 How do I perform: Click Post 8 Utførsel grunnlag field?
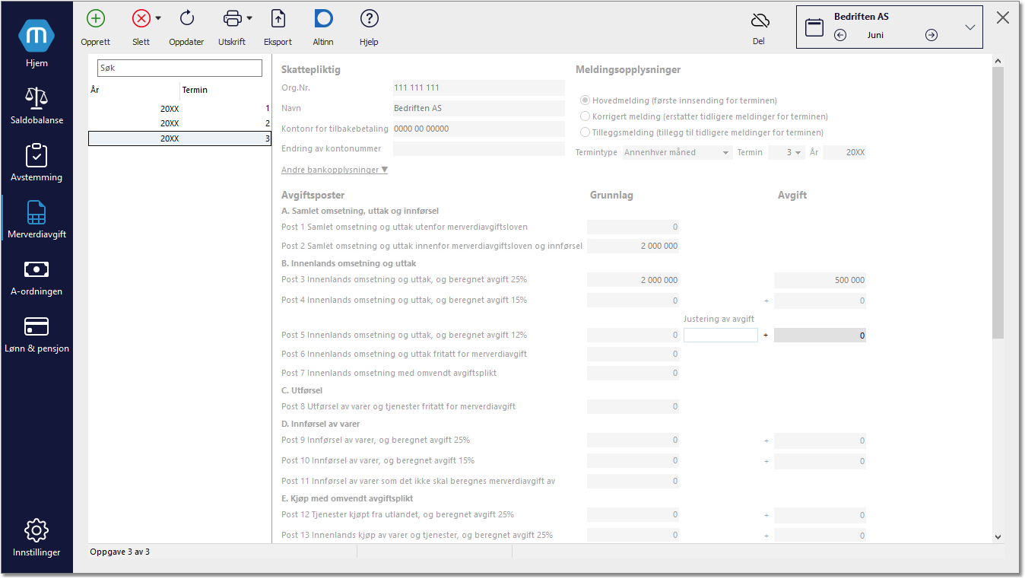click(x=633, y=406)
